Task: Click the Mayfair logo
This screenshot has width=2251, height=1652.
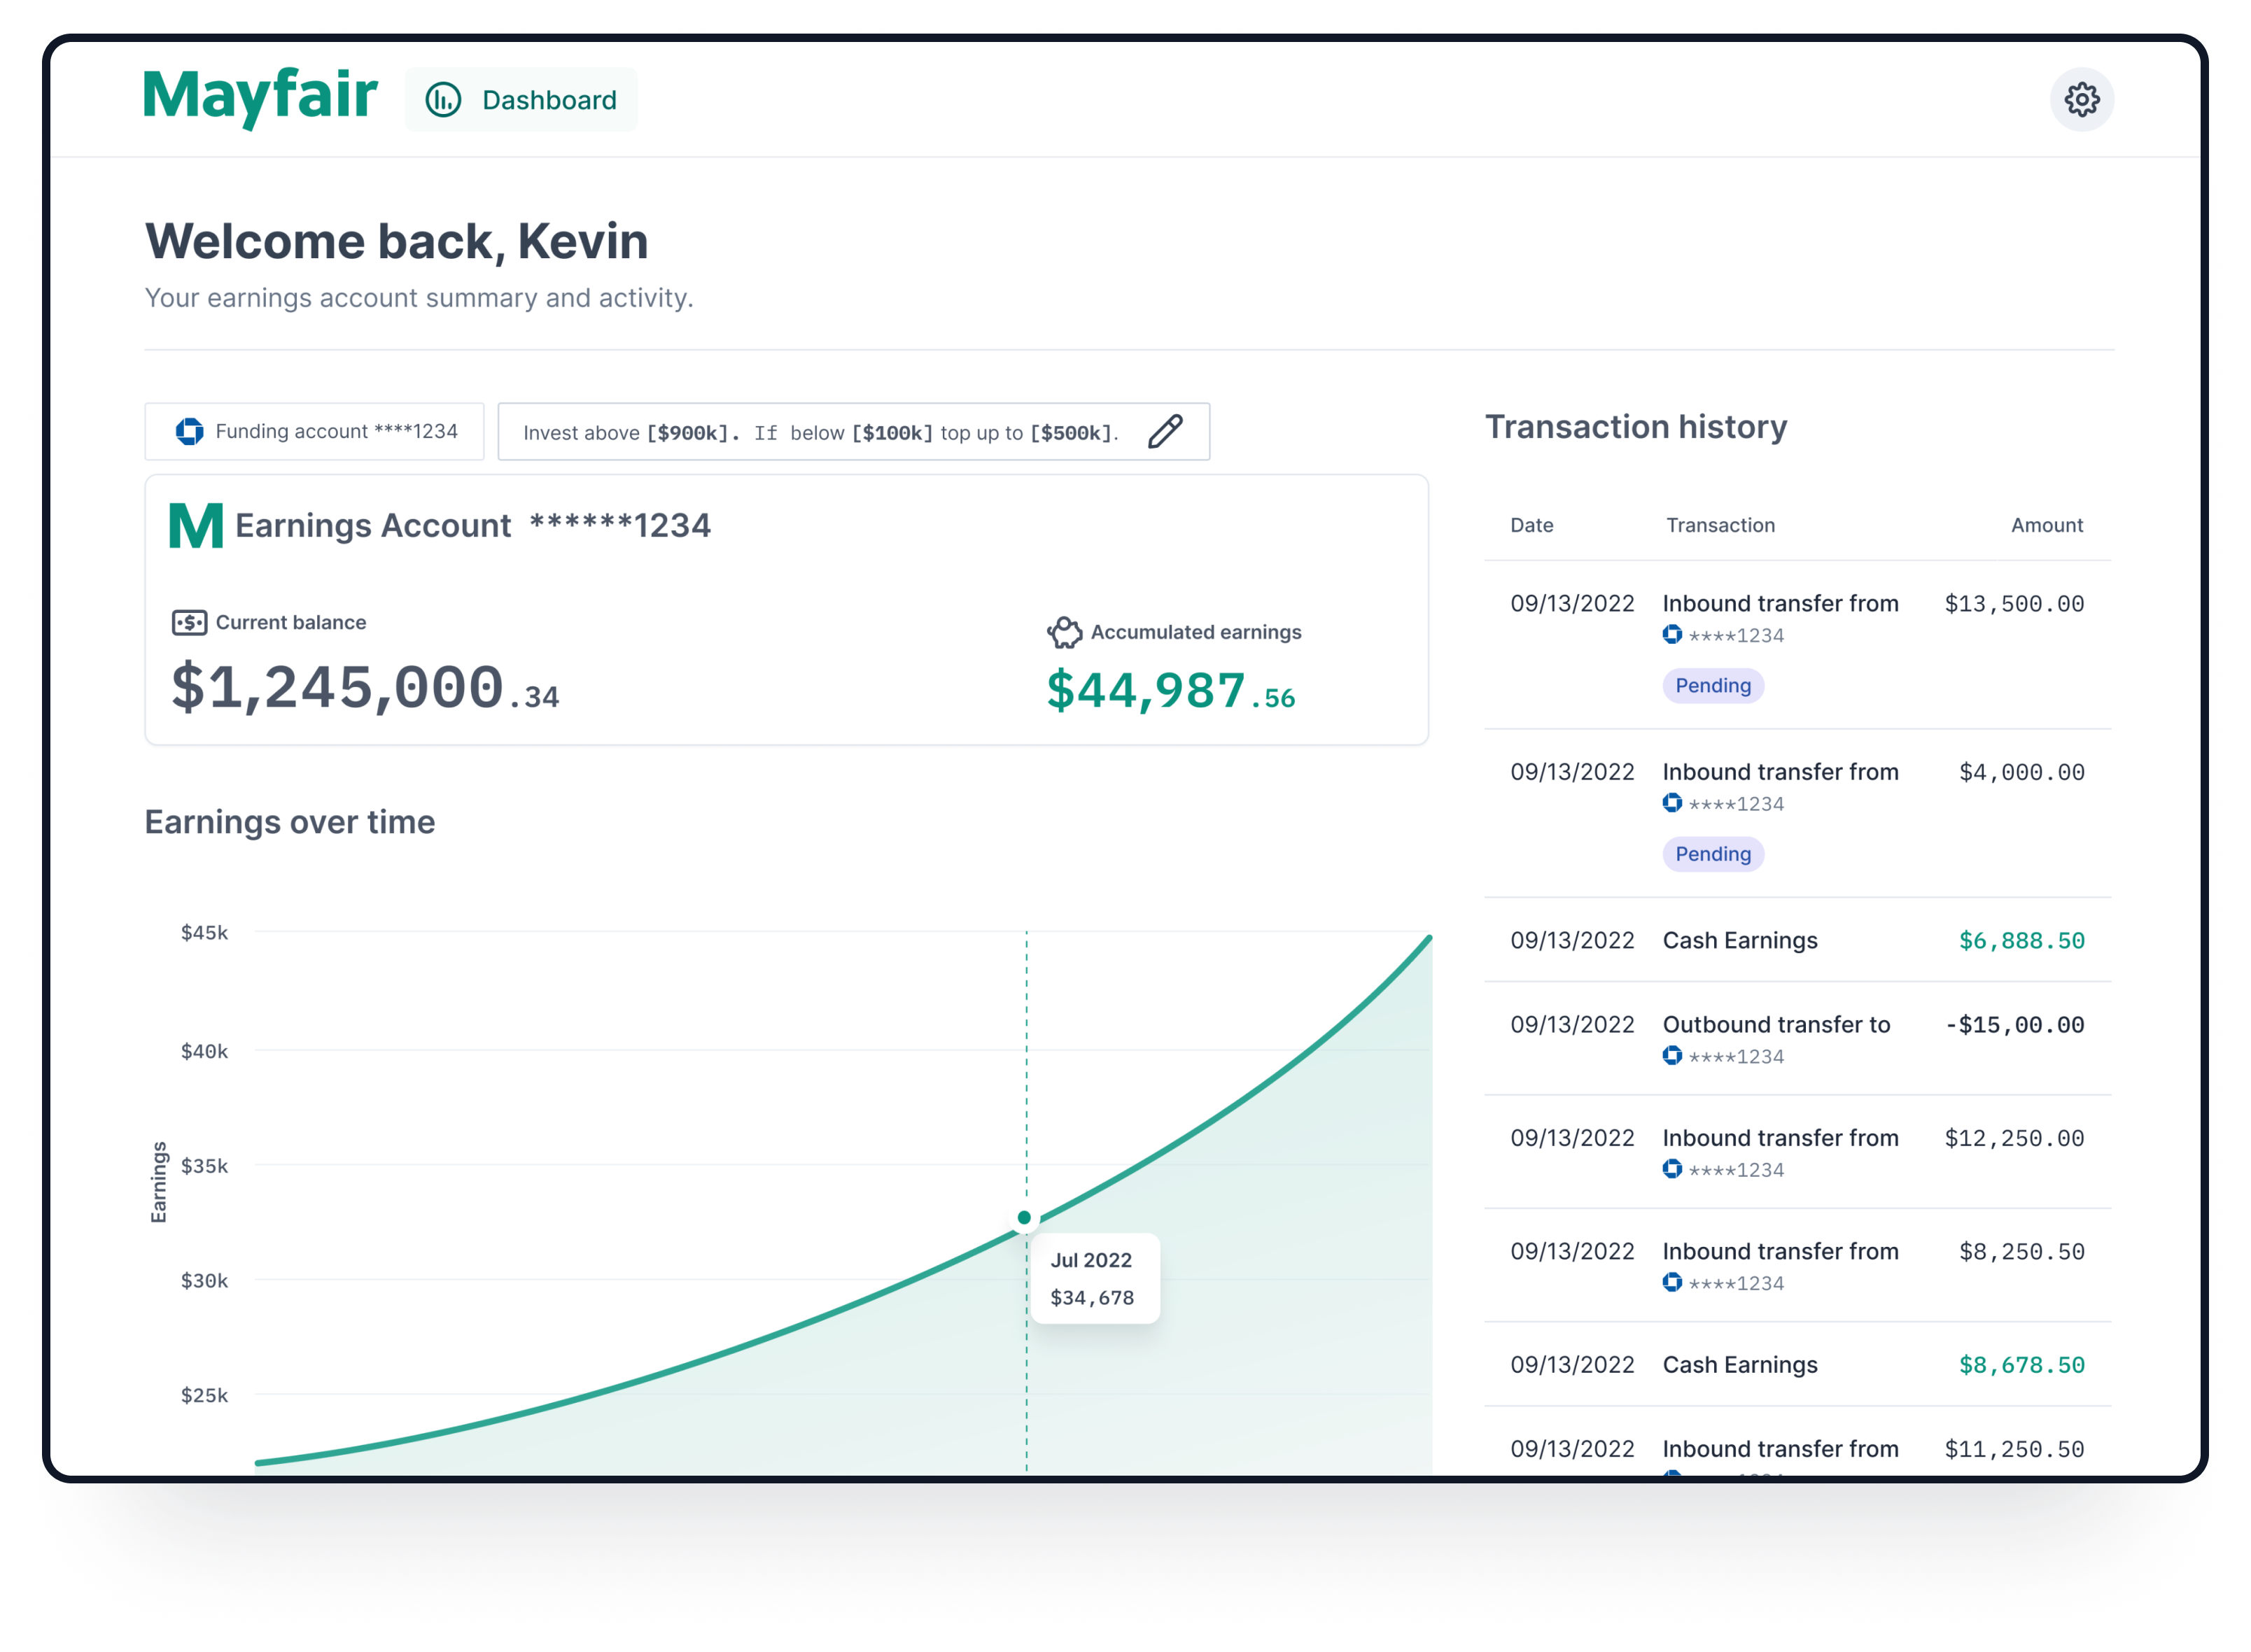Action: point(260,97)
